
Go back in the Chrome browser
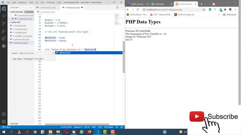(x=128, y=9)
